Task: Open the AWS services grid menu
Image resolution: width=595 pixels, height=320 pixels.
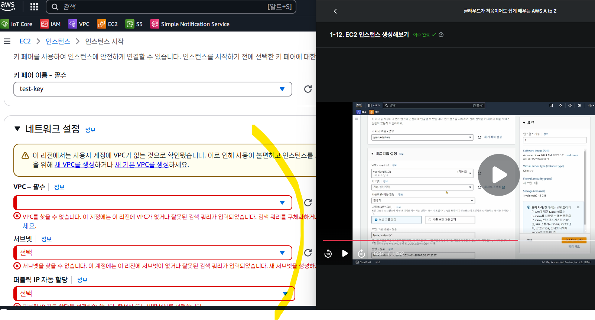Action: tap(34, 7)
